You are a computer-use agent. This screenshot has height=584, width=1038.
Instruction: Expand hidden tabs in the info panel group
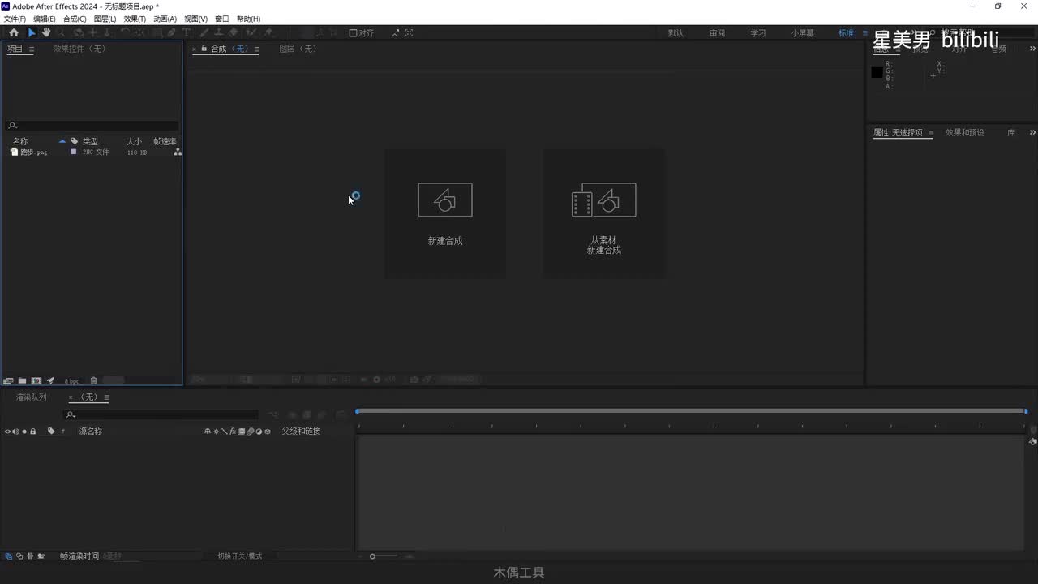click(x=1032, y=49)
